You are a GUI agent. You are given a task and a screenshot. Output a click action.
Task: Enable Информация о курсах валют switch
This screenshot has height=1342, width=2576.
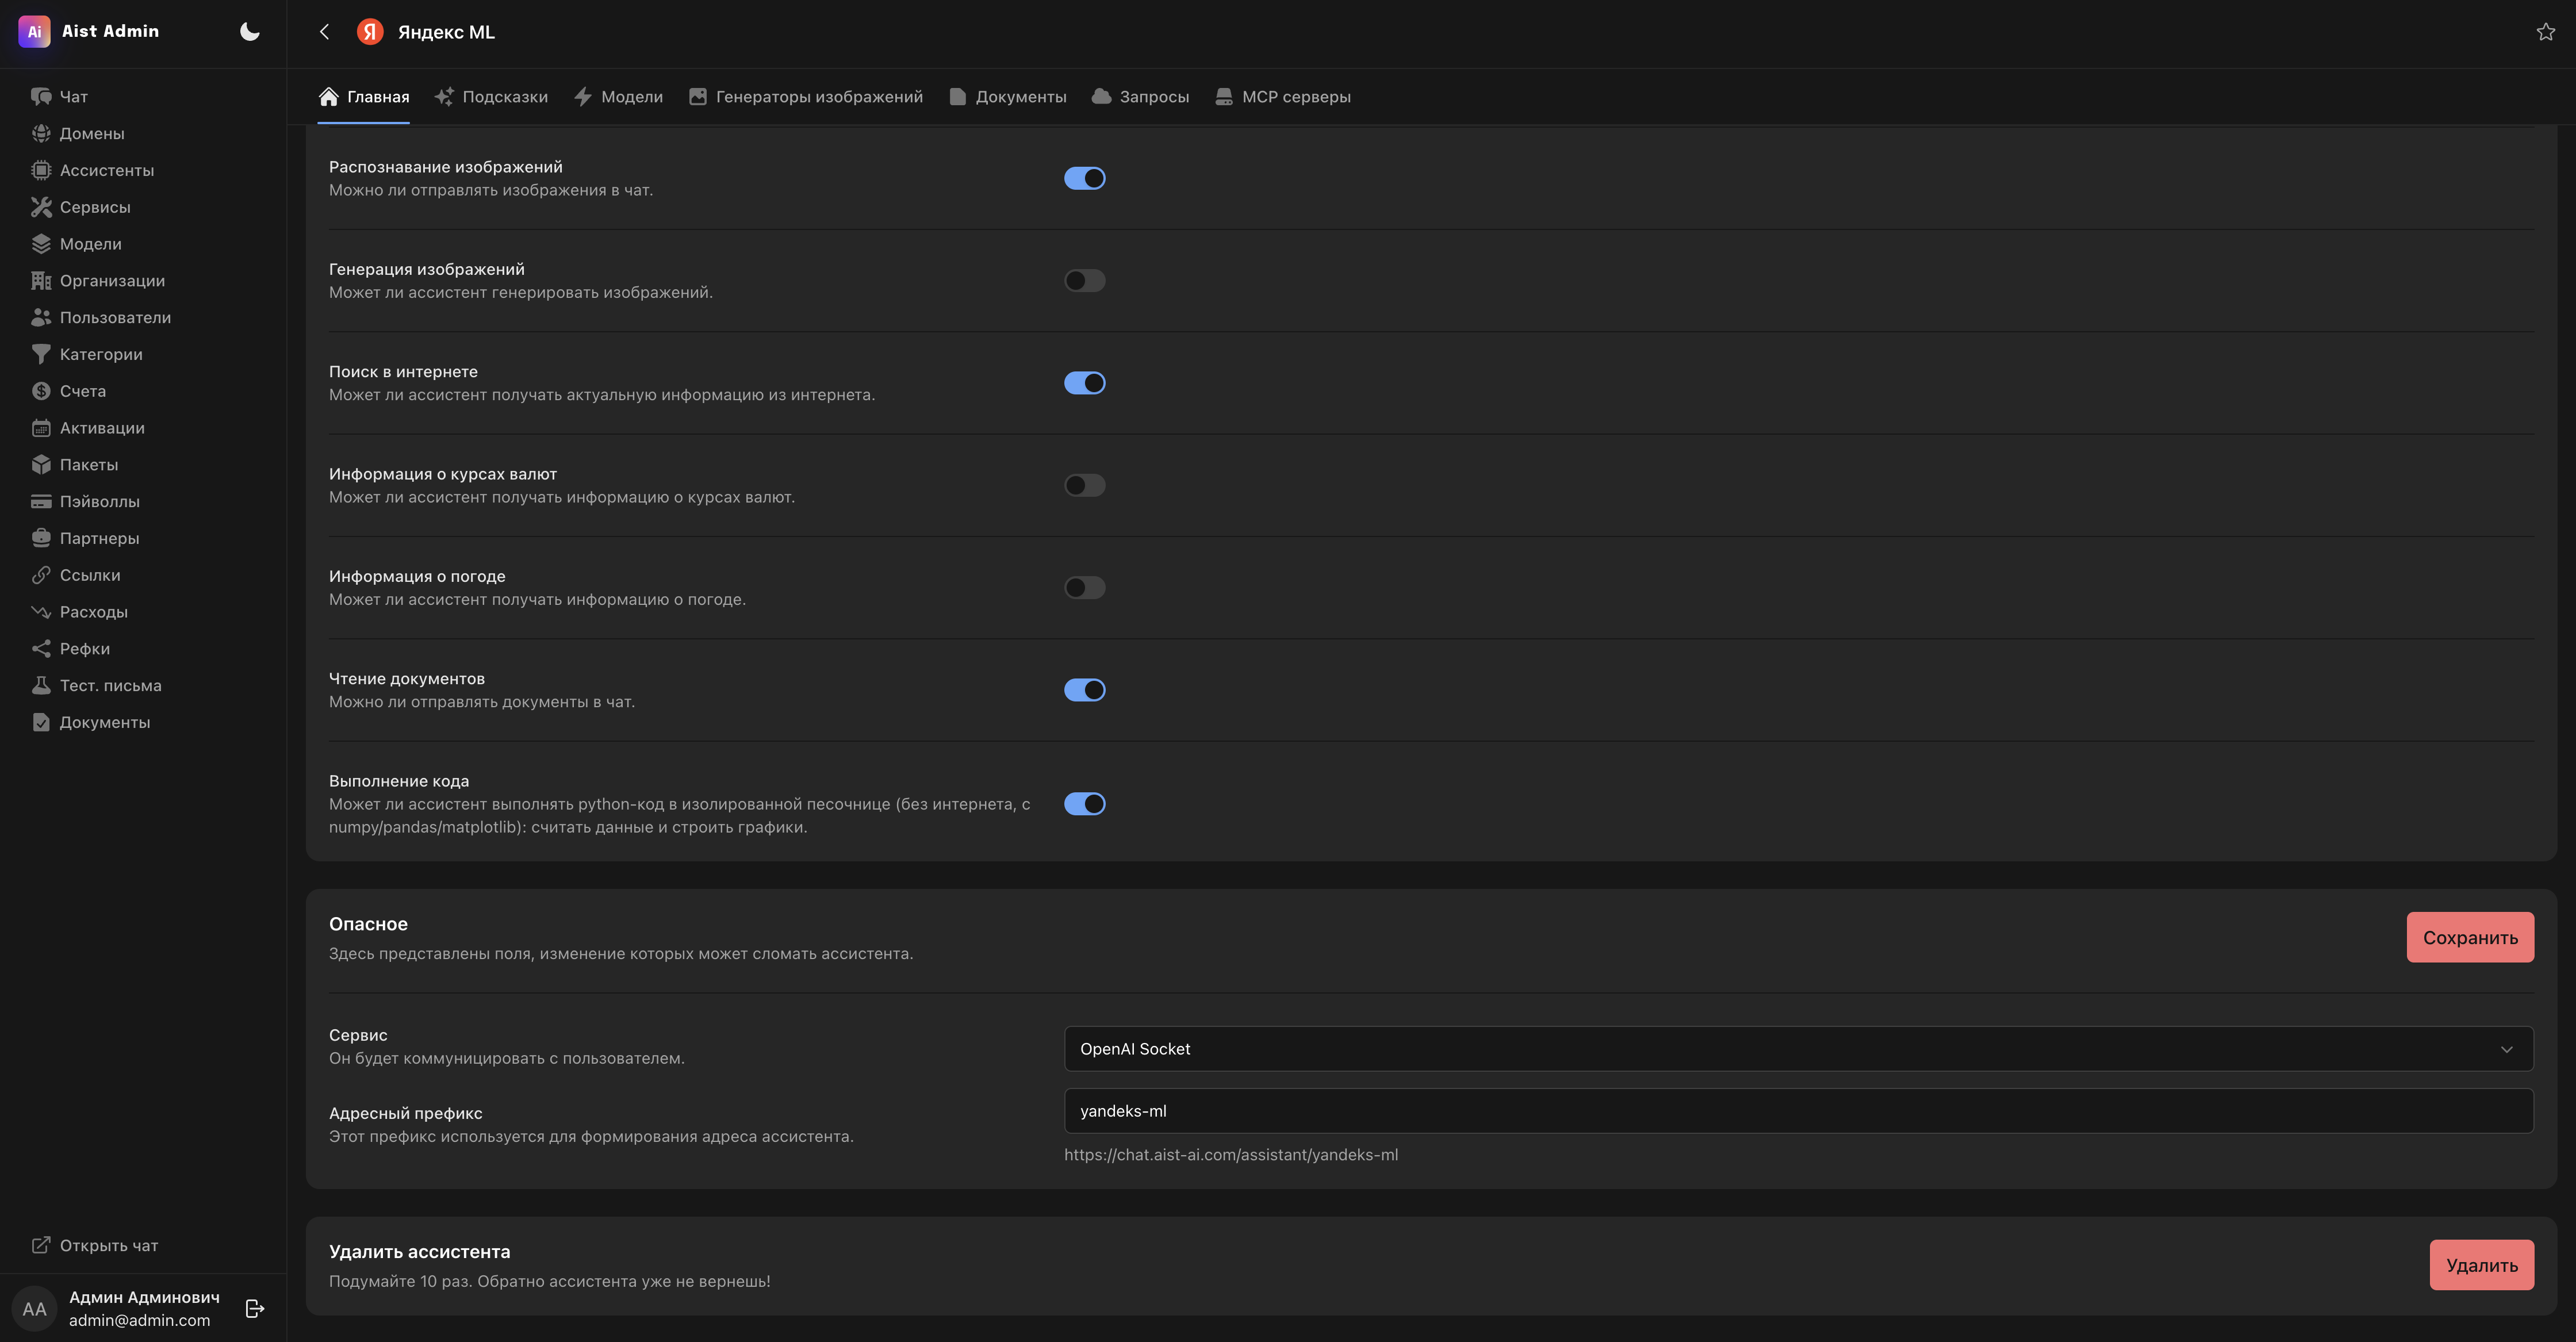click(1084, 485)
